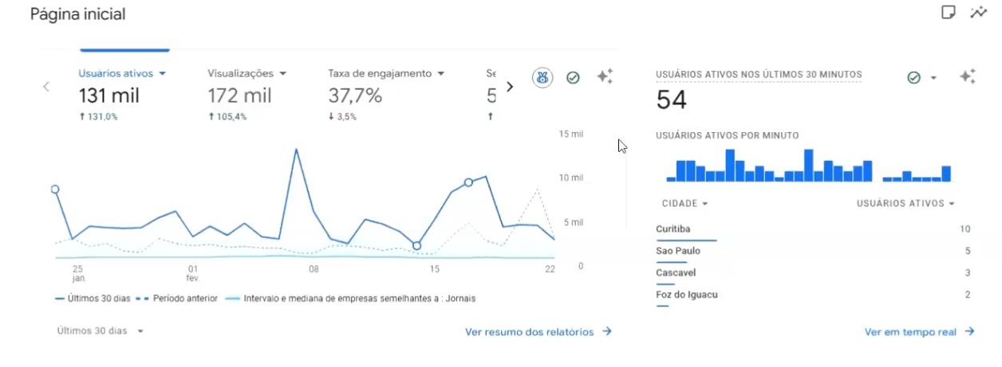Open the Usuários ativos metric dropdown
The height and width of the screenshot is (367, 1002).
click(x=122, y=73)
